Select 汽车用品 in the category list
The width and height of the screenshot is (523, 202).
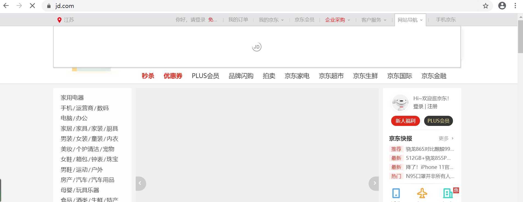[103, 180]
